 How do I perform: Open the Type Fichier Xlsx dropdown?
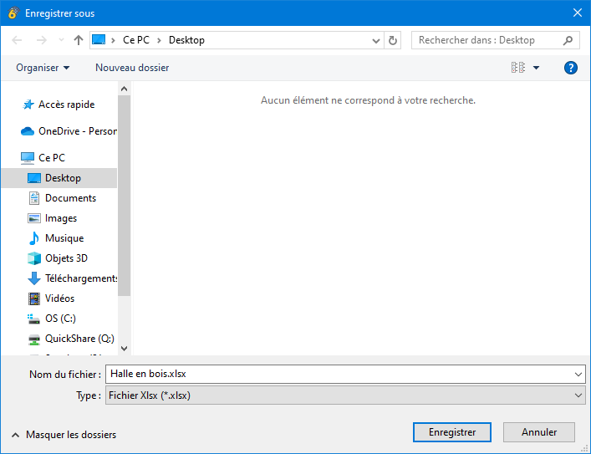tap(345, 395)
